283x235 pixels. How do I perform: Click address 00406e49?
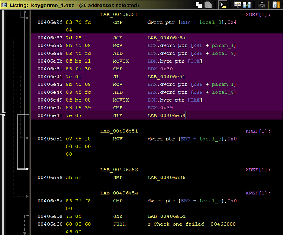point(50,100)
